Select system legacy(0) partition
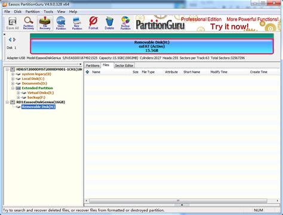This screenshot has width=283, height=215. point(36,74)
